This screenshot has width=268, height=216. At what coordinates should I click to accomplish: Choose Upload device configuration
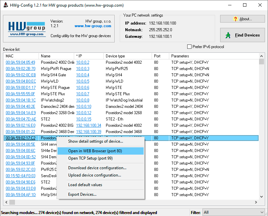click(x=100, y=175)
